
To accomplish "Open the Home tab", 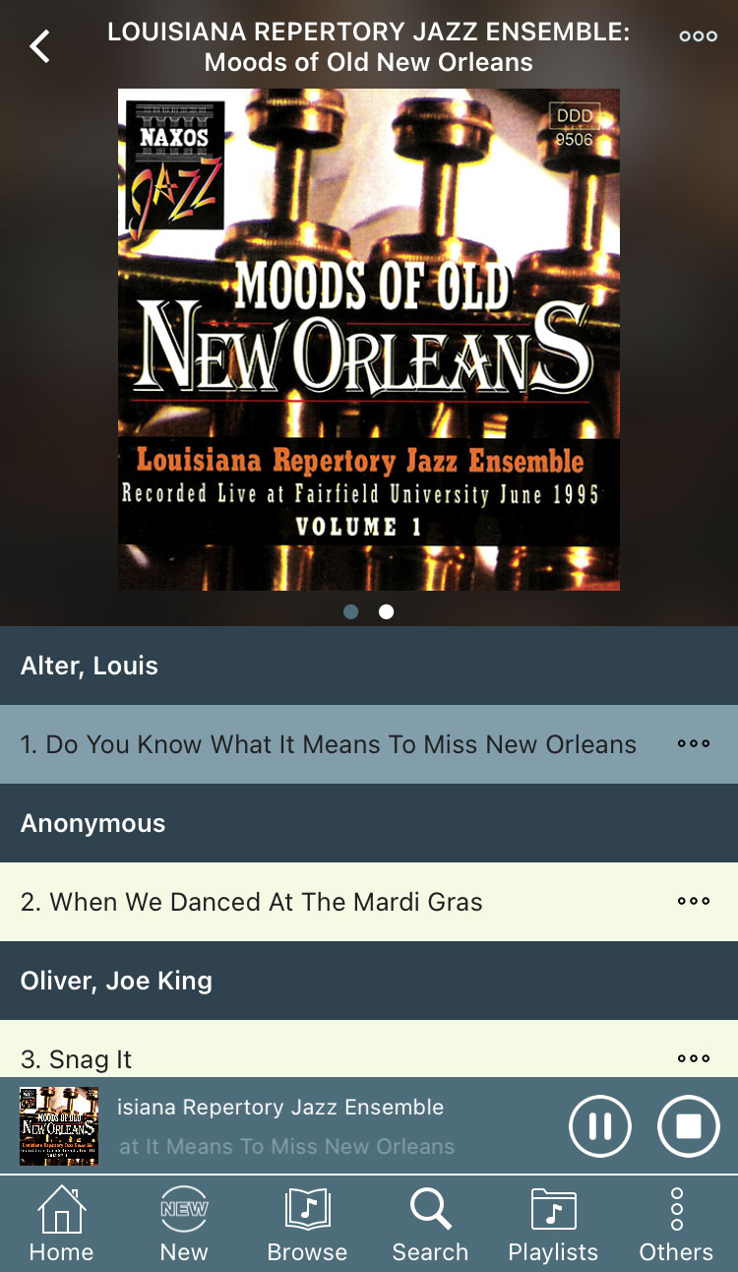I will [x=61, y=1224].
